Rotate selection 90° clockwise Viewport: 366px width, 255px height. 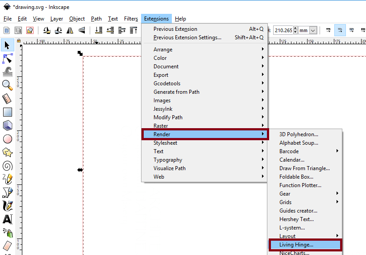click(x=58, y=30)
